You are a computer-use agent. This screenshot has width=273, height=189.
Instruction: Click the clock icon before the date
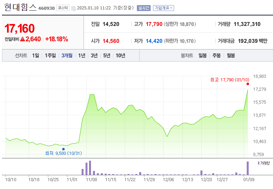coord(74,8)
